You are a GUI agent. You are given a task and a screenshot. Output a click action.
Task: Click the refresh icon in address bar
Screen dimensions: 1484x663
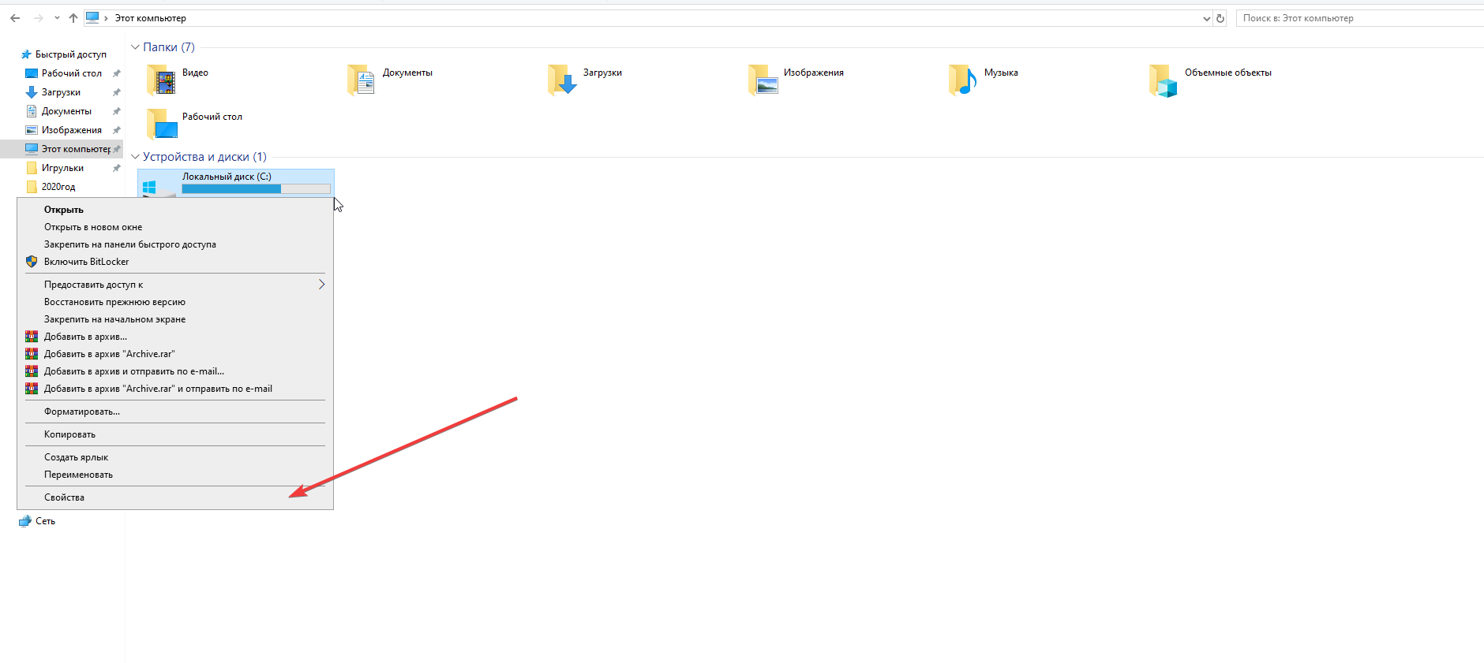[1220, 18]
